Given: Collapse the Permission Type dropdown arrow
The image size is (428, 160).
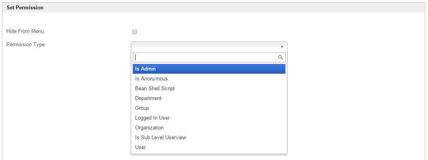Looking at the screenshot, I should [282, 46].
